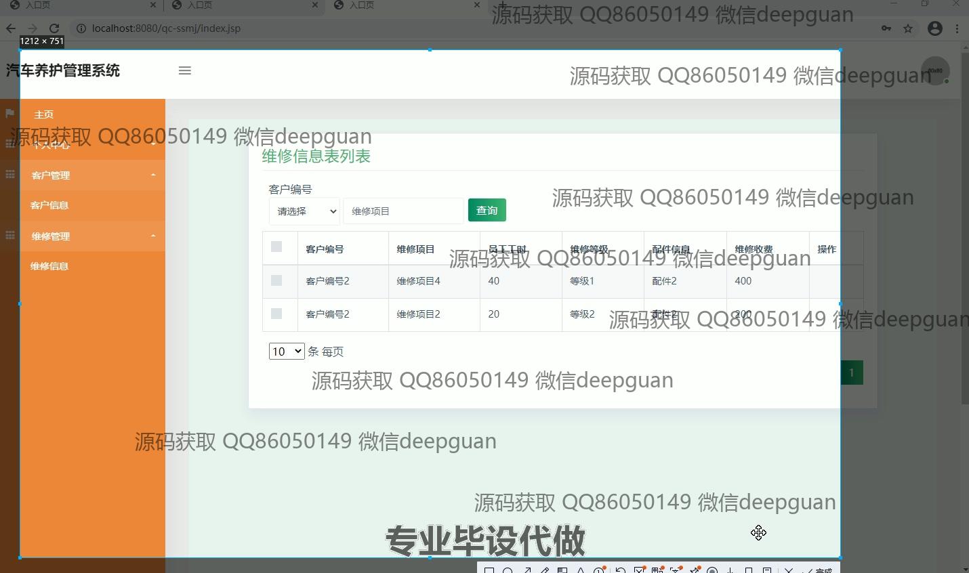
Task: Open the browser three-dot menu
Action: coord(957,28)
